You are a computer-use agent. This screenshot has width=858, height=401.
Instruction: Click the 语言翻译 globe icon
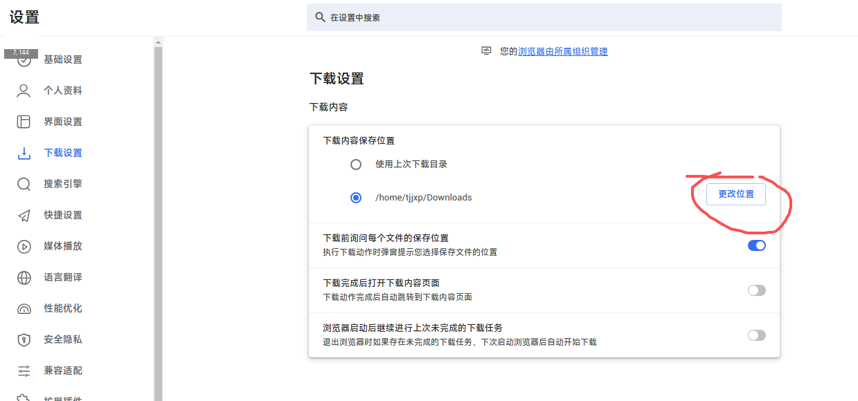(x=24, y=277)
